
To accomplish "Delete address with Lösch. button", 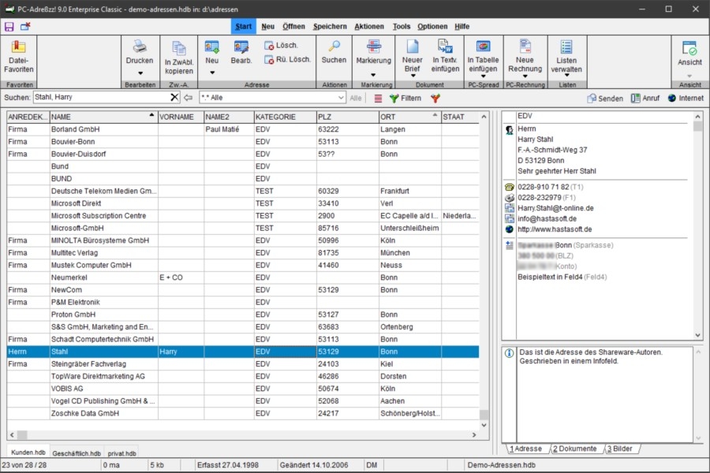I will 281,45.
